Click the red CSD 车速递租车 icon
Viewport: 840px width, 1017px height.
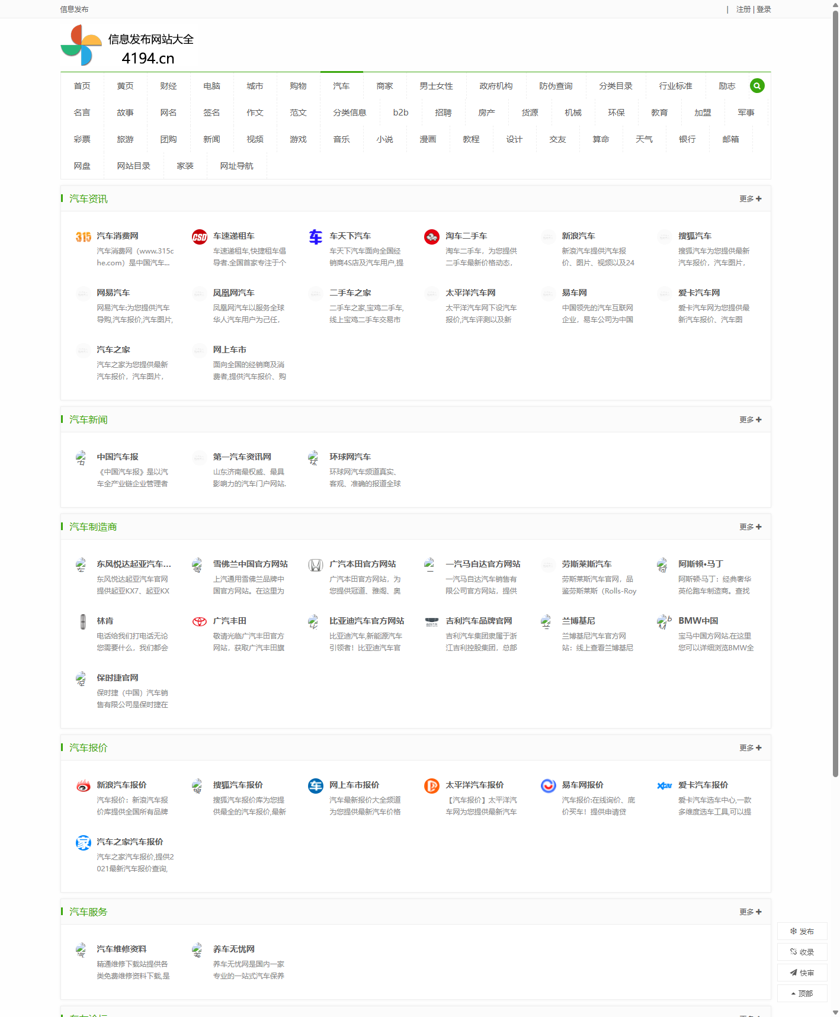point(199,237)
